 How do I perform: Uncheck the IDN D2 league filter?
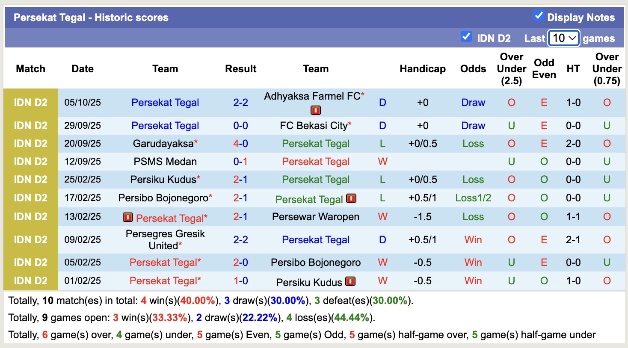point(466,37)
